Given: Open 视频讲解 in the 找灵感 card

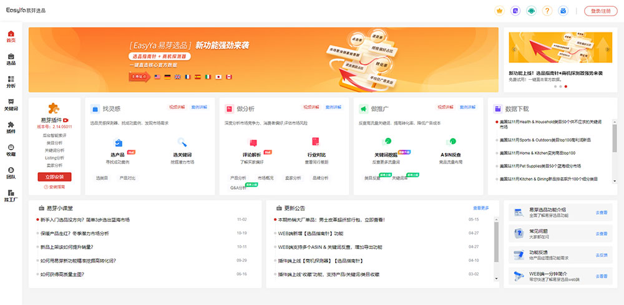Looking at the screenshot, I should click(x=177, y=107).
